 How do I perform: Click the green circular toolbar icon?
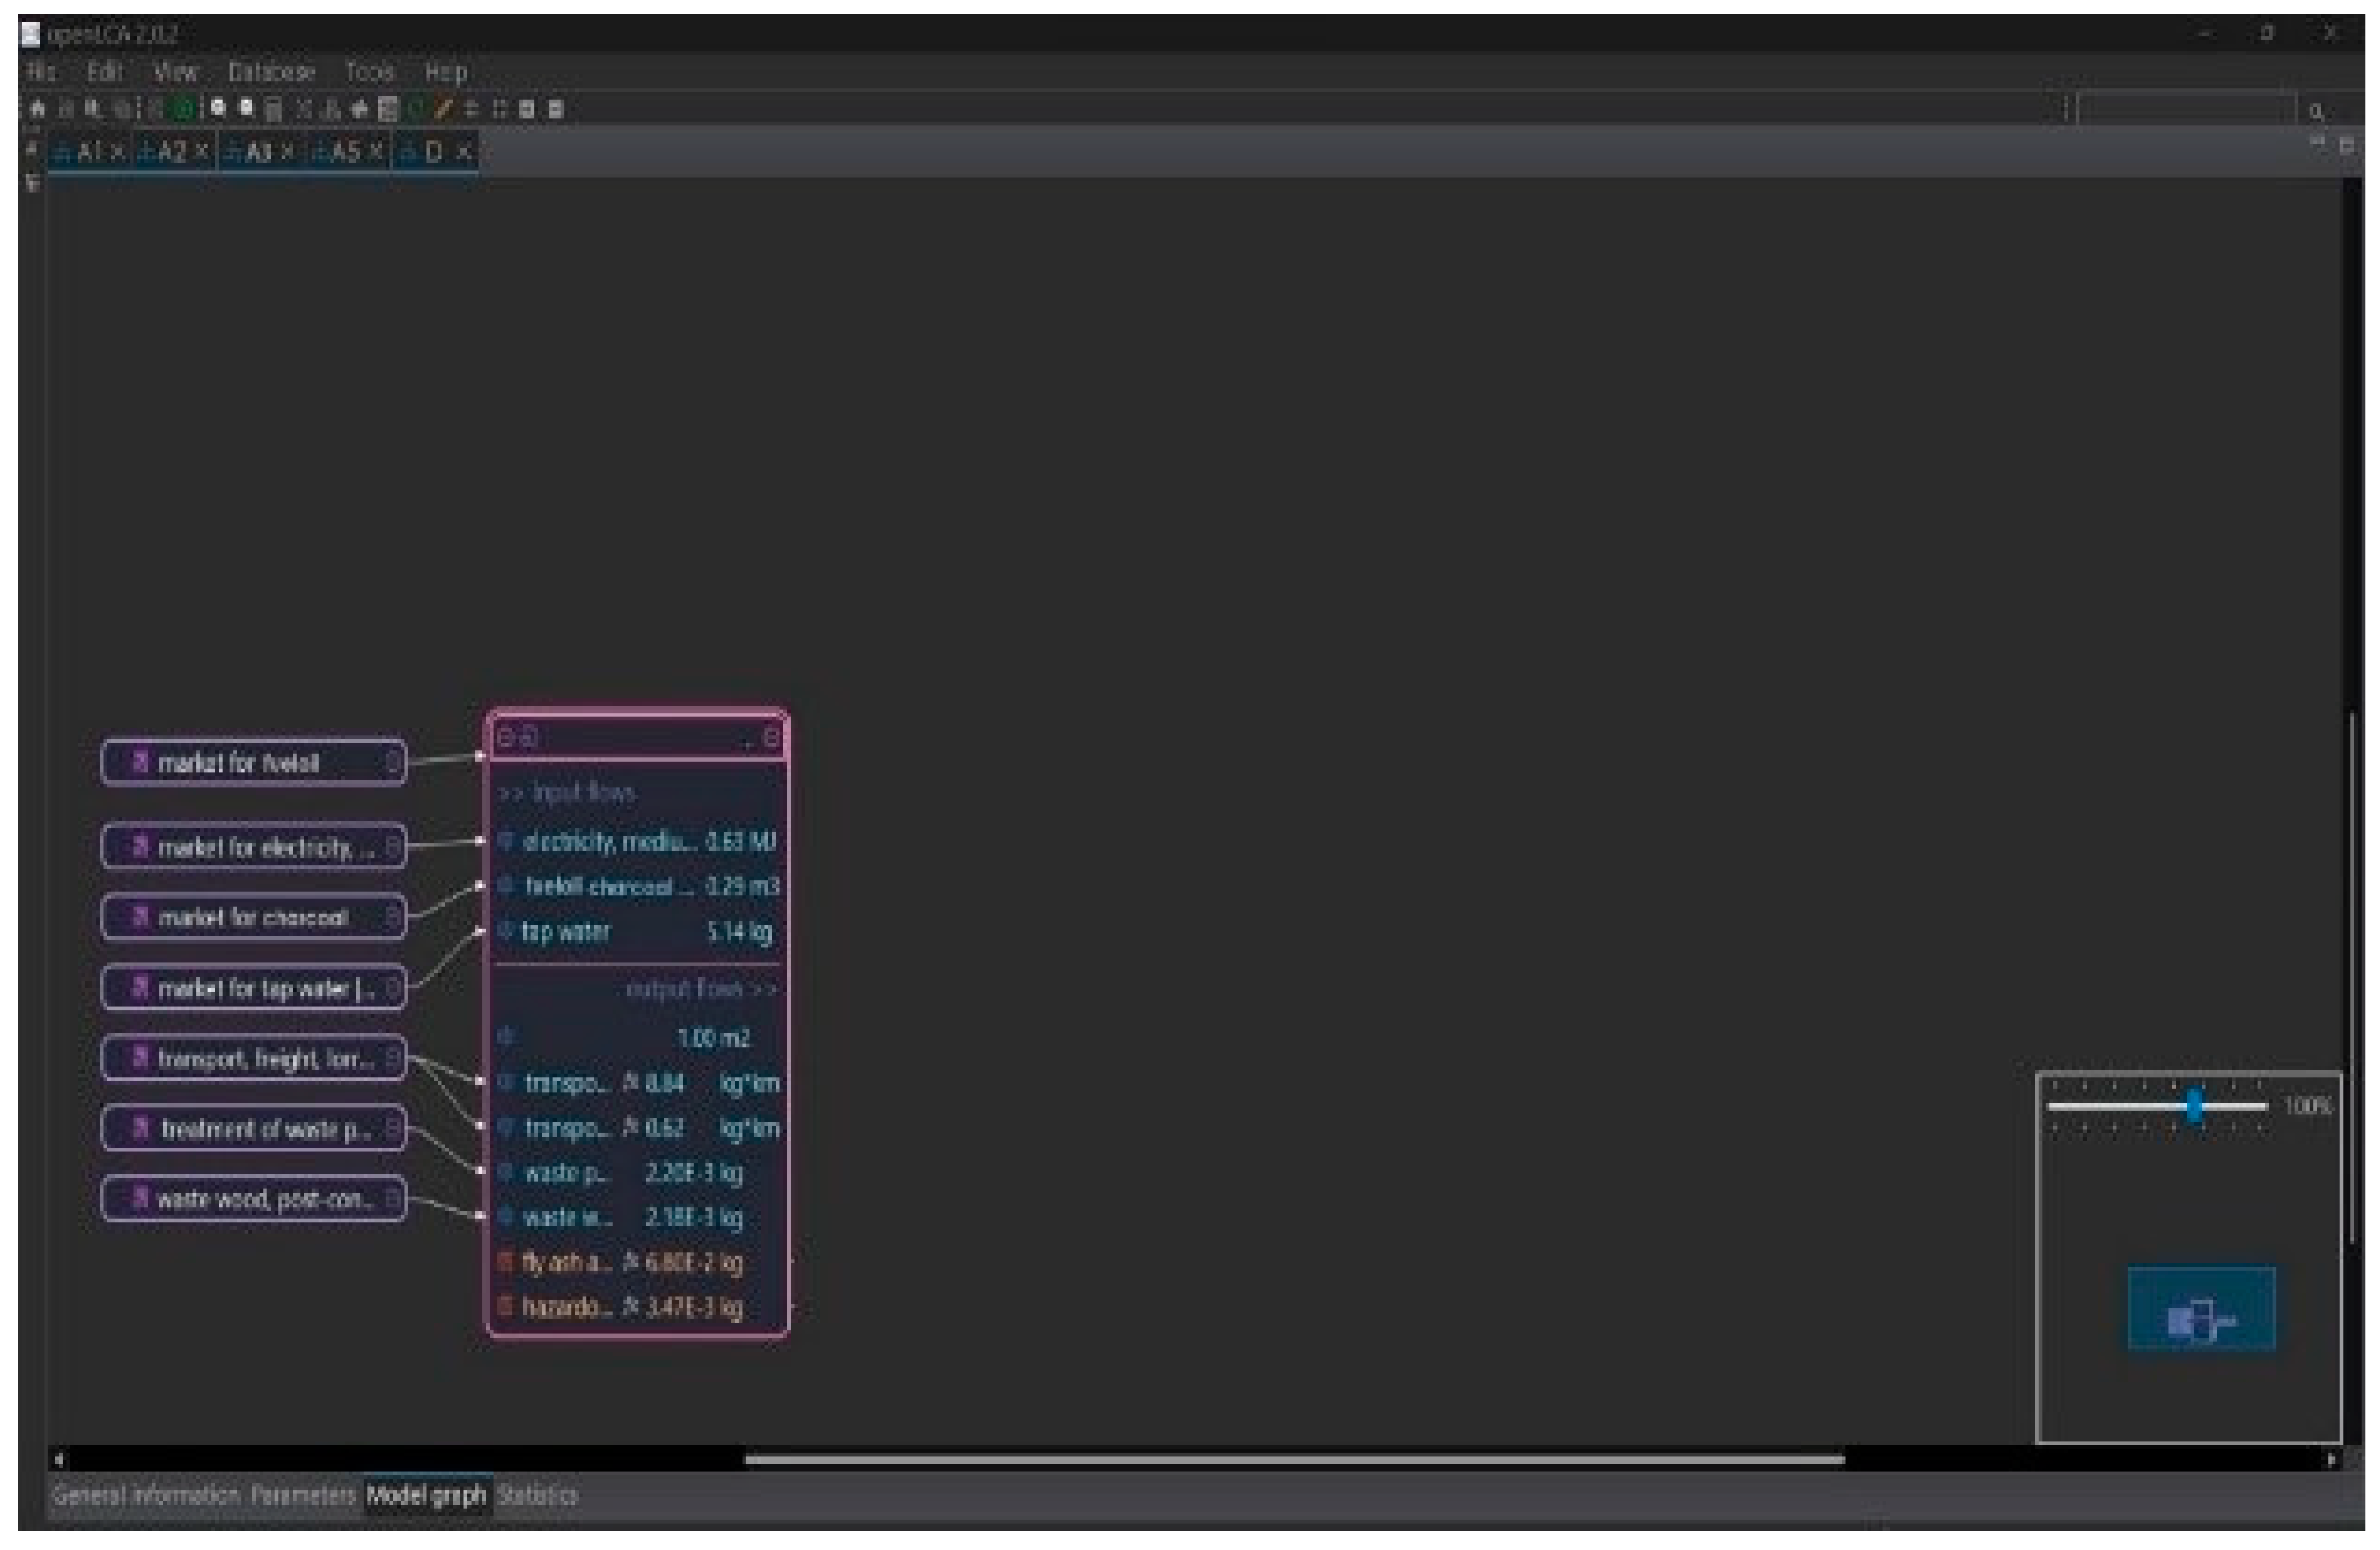184,109
